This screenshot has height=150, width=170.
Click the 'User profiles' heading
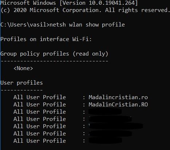pyautogui.click(x=21, y=83)
